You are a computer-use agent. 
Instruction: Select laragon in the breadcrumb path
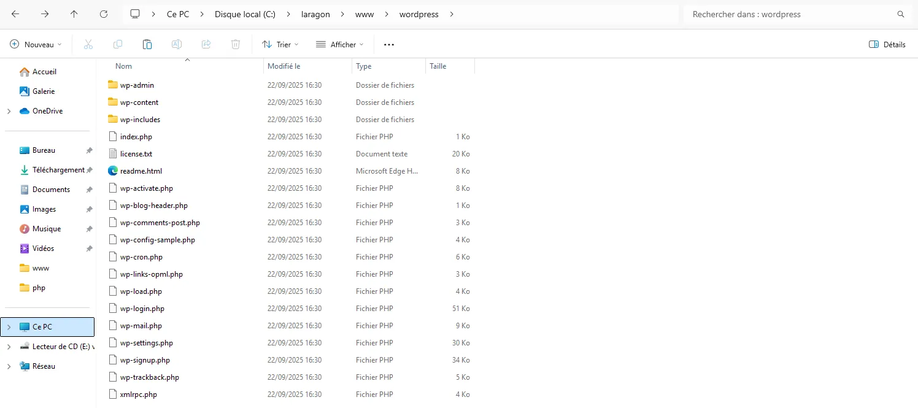pyautogui.click(x=315, y=14)
